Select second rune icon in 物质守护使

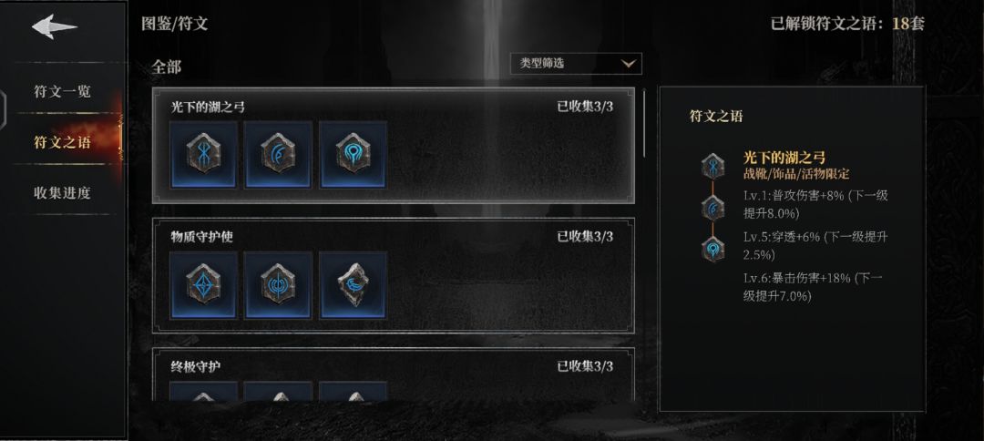278,285
